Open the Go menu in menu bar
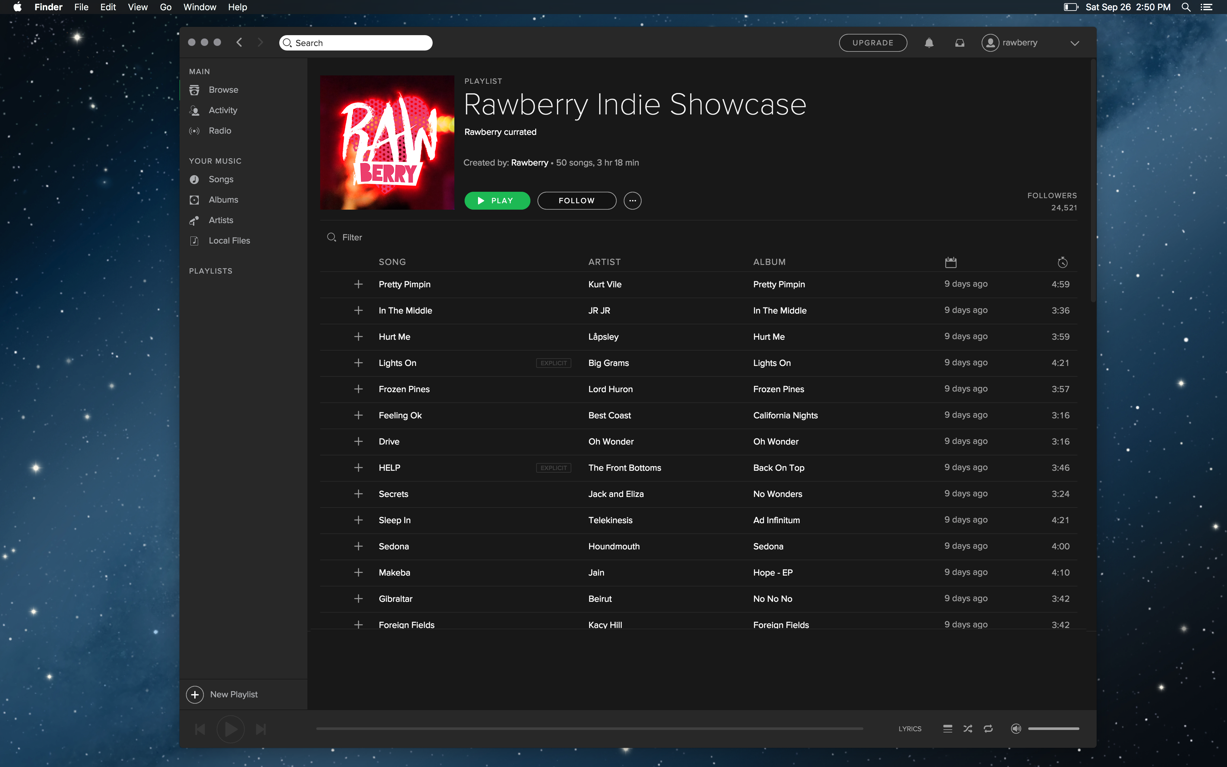 click(x=166, y=7)
